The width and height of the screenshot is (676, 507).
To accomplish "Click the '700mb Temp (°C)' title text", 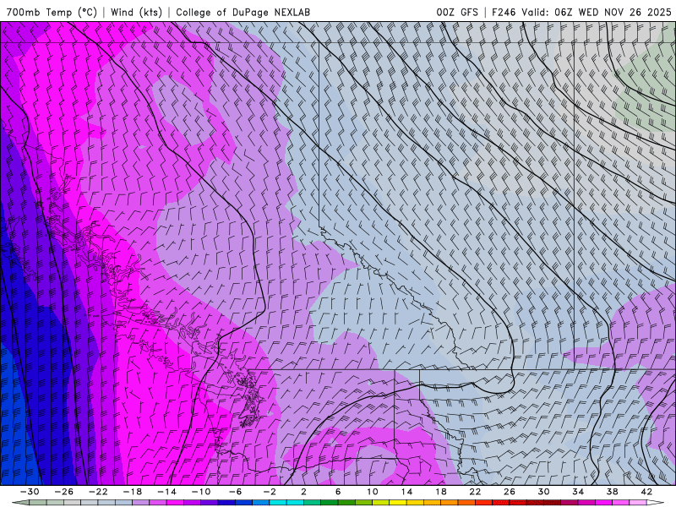I will pos(52,12).
